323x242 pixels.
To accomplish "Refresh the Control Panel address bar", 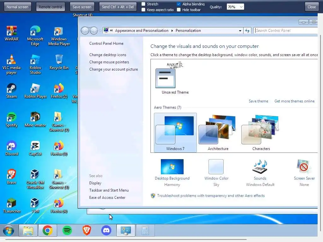I will [x=247, y=31].
